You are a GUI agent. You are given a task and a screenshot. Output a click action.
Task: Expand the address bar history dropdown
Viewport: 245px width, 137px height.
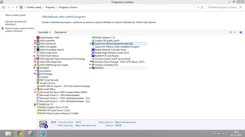198,7
